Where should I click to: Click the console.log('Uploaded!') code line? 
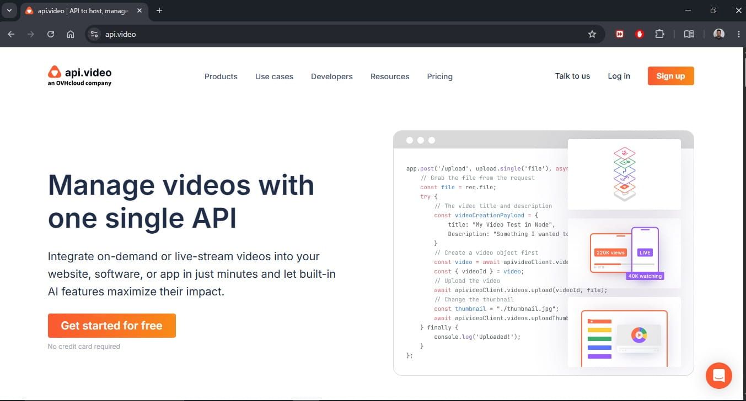click(x=477, y=337)
